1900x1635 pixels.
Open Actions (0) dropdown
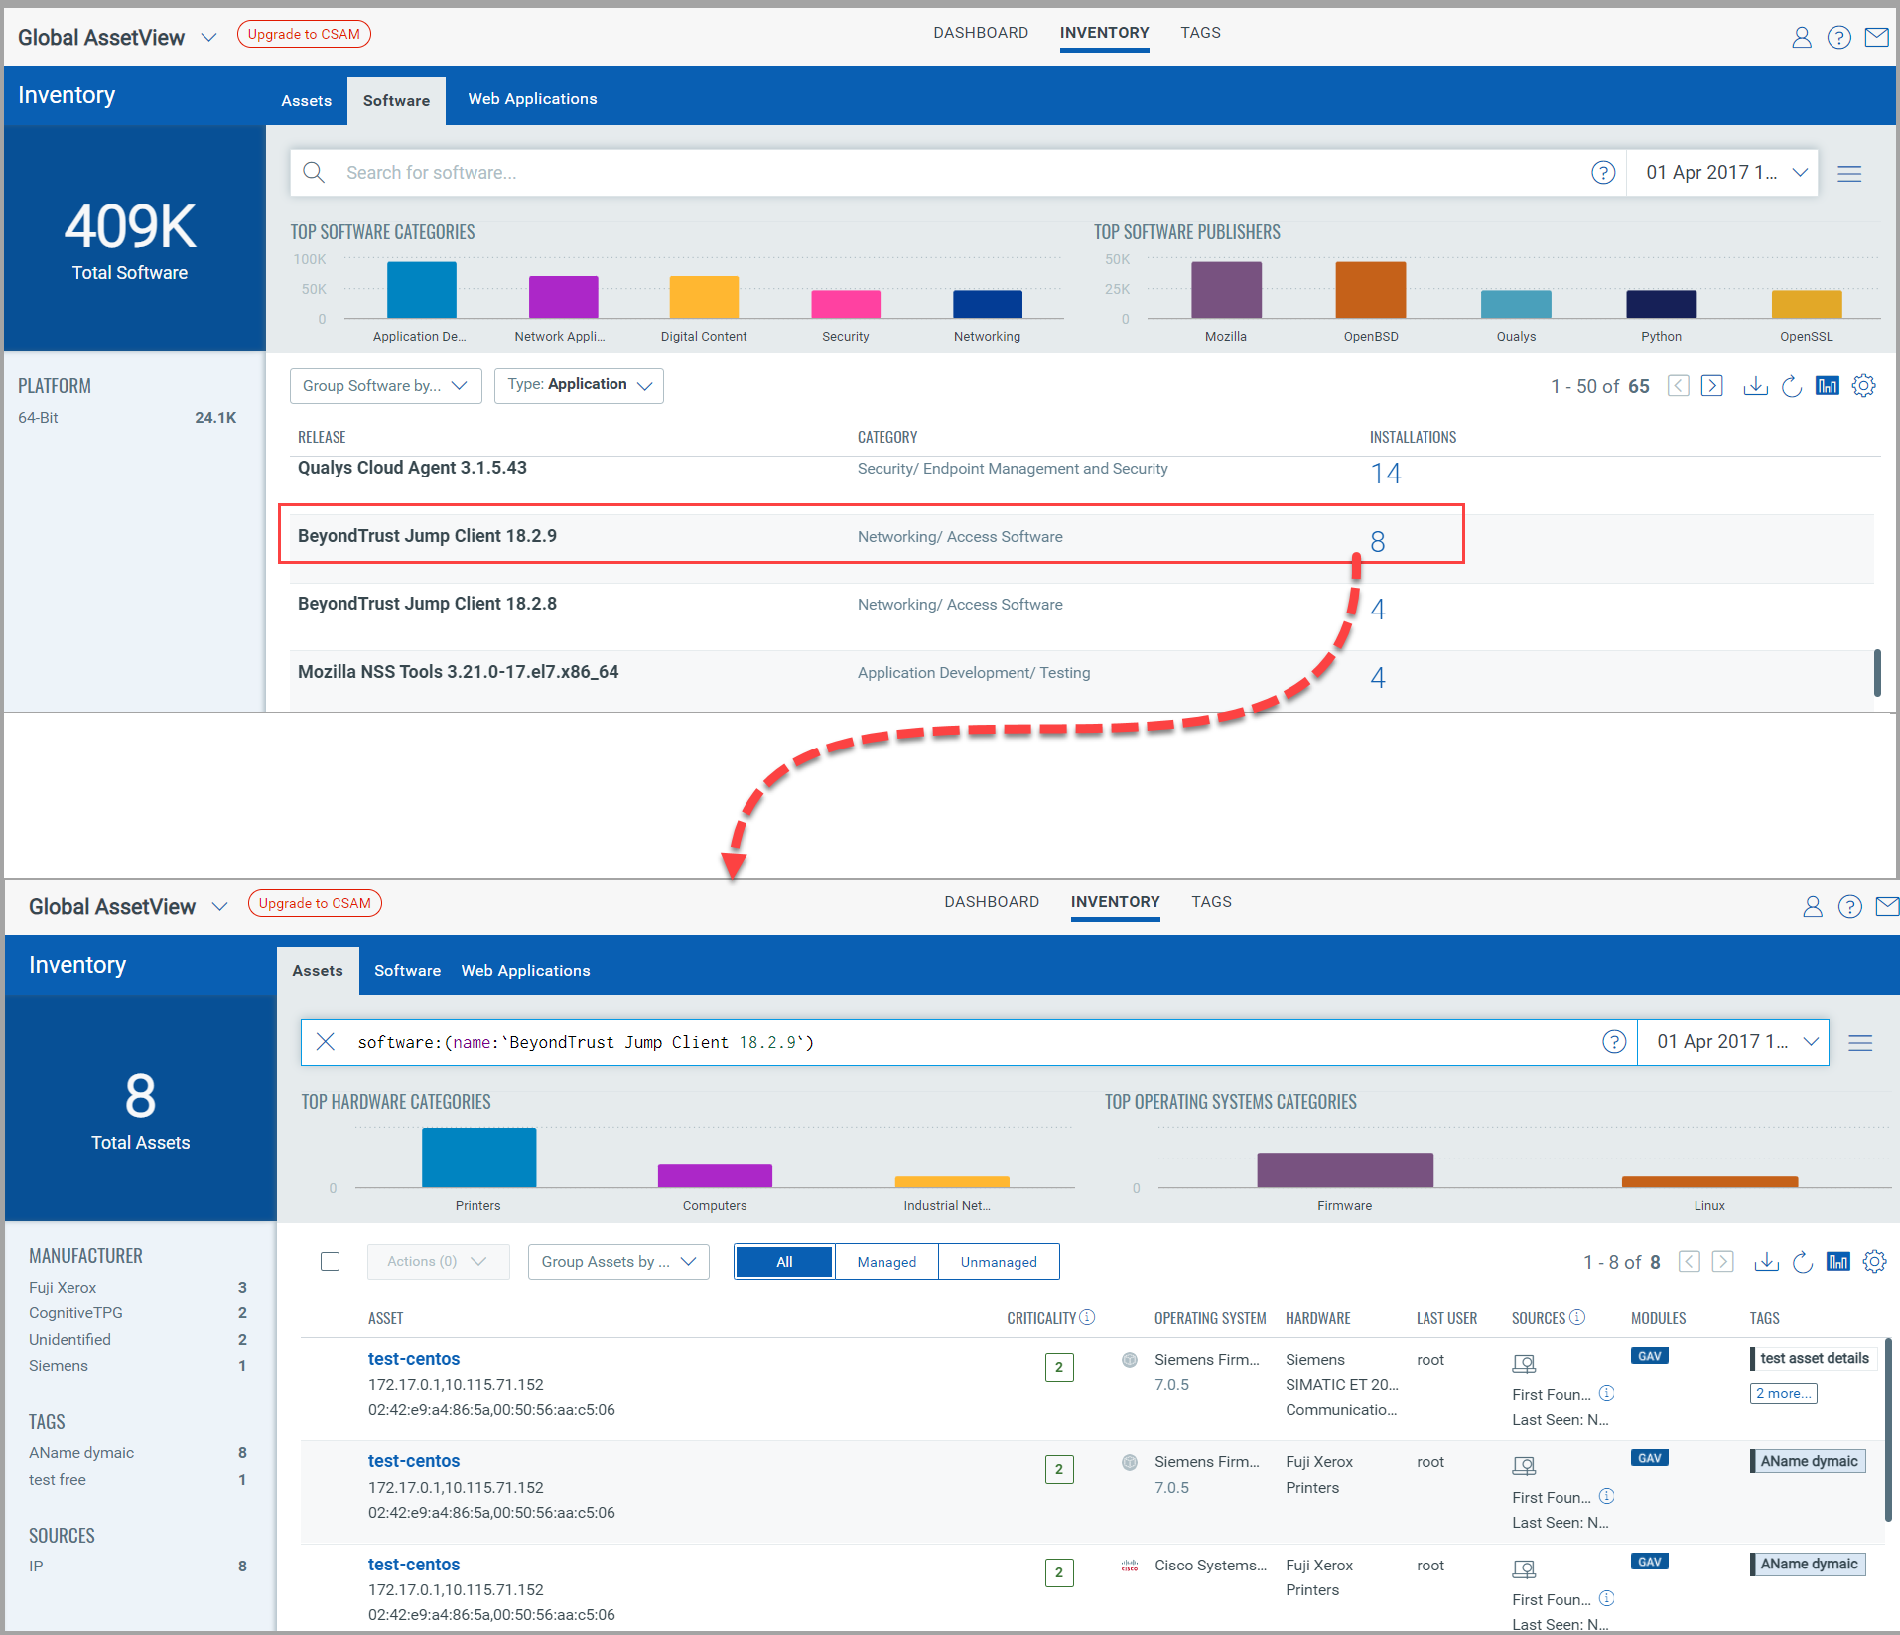(x=438, y=1262)
